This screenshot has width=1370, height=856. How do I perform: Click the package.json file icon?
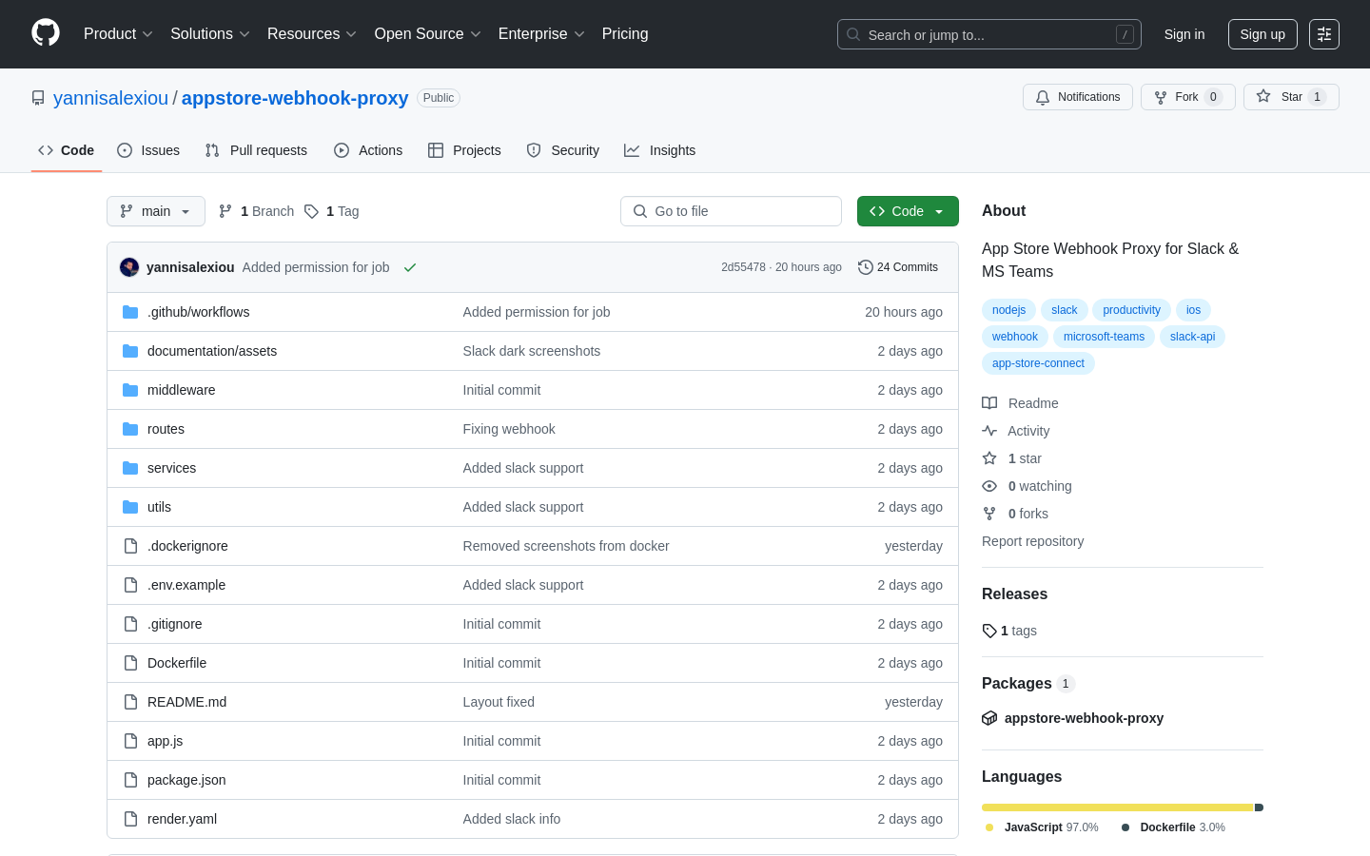130,780
